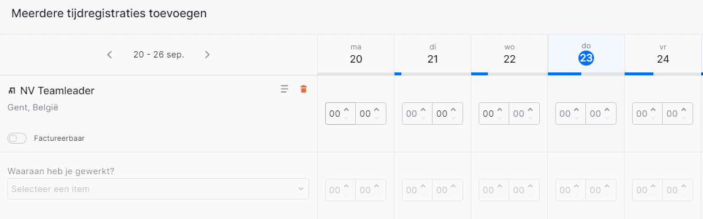Open the description lines icon for NV Teamleader
The width and height of the screenshot is (703, 219).
[x=284, y=89]
